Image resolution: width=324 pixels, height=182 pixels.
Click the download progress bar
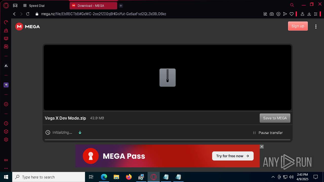167,140
